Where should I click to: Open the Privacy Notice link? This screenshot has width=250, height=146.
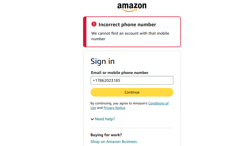point(114,108)
